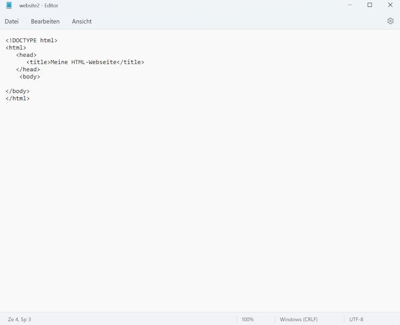This screenshot has height=325, width=400.
Task: Click the closing </head> tag line
Action: tap(28, 69)
